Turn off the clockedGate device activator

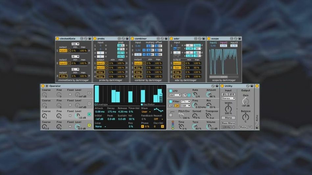click(57, 38)
